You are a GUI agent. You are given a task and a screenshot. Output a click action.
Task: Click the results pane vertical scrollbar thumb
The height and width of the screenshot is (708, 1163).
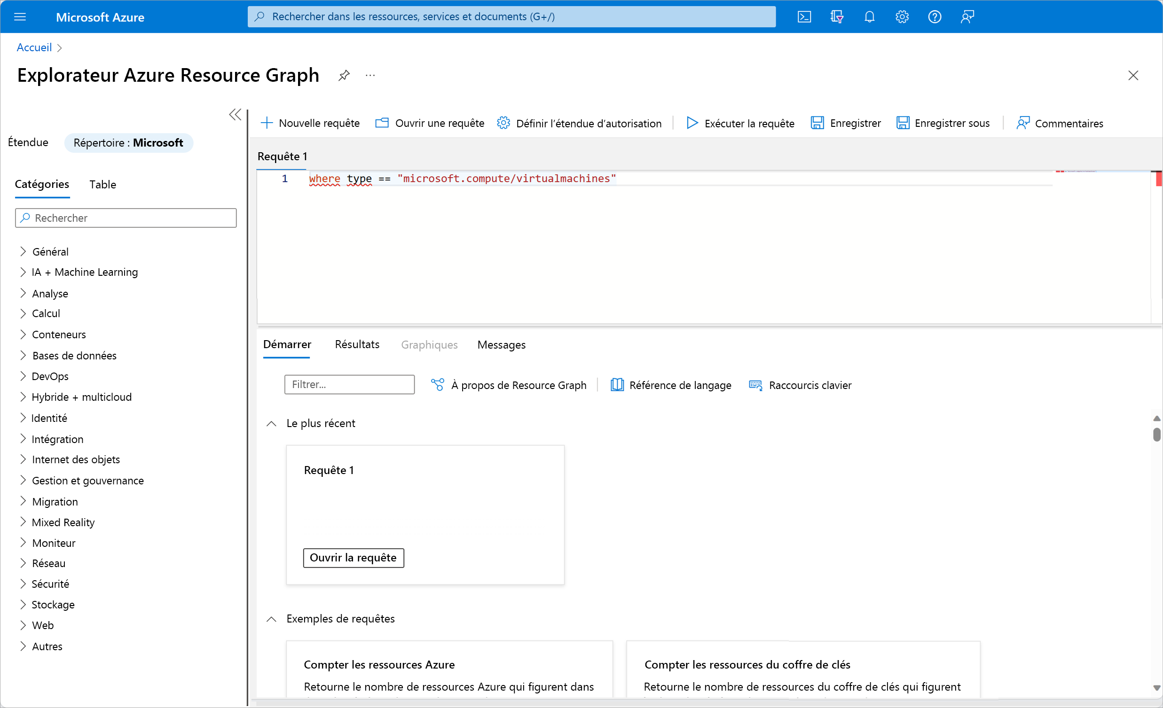1156,435
